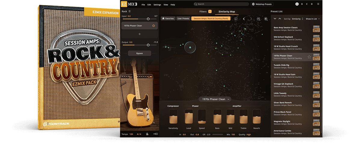Screen dimensions: 361x147
Task: Click the EZmix 3 logo
Action: click(x=129, y=4)
